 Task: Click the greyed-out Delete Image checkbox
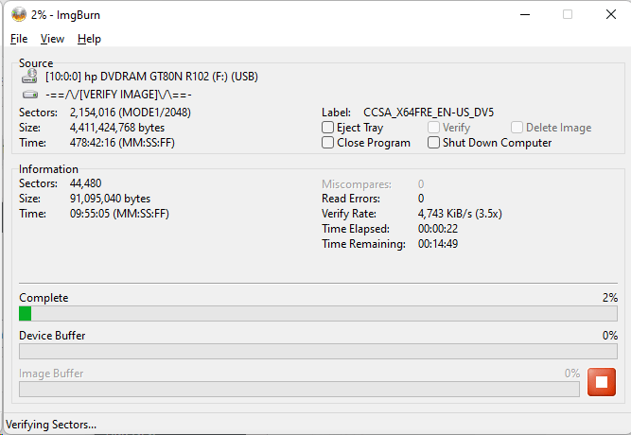517,128
